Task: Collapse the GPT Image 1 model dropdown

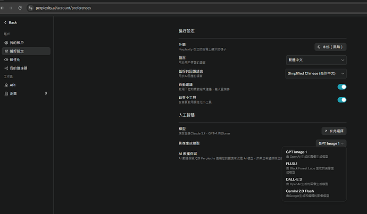Action: pyautogui.click(x=331, y=143)
